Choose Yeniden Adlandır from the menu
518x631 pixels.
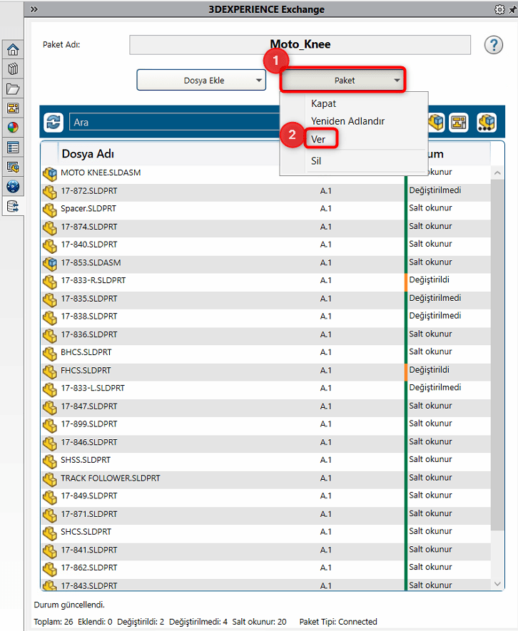click(x=347, y=121)
